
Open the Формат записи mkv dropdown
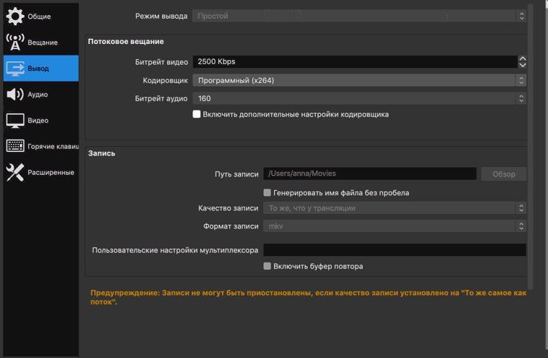(x=394, y=226)
